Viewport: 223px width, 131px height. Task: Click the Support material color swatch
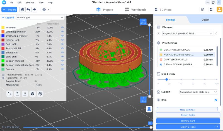click(x=3, y=61)
